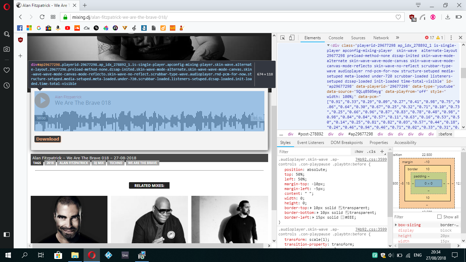Open DevTools three-dot menu

pyautogui.click(x=451, y=38)
